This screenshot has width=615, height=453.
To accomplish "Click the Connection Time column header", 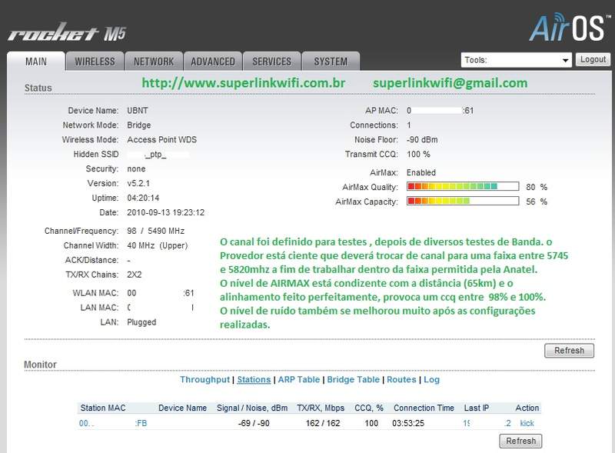I will [424, 408].
